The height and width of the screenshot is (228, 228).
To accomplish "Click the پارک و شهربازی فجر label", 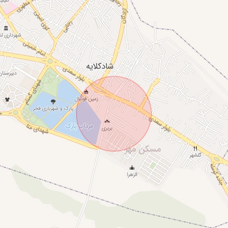I will tap(53, 109).
